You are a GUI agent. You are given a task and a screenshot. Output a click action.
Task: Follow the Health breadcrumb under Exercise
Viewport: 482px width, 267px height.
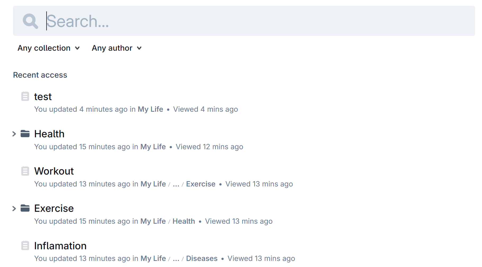(x=184, y=221)
